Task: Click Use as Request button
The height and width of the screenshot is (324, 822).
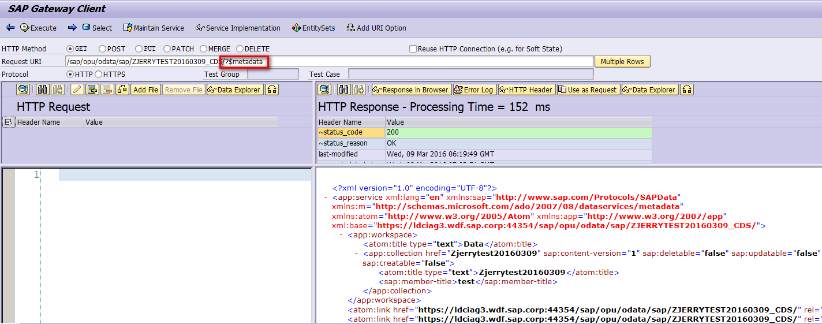Action: pos(588,90)
